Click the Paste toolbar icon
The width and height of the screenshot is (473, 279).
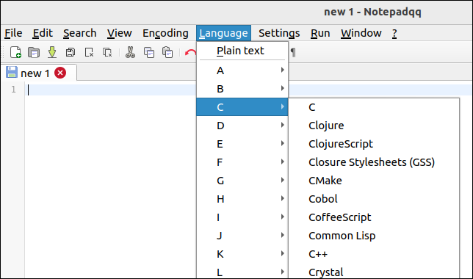[x=167, y=52]
